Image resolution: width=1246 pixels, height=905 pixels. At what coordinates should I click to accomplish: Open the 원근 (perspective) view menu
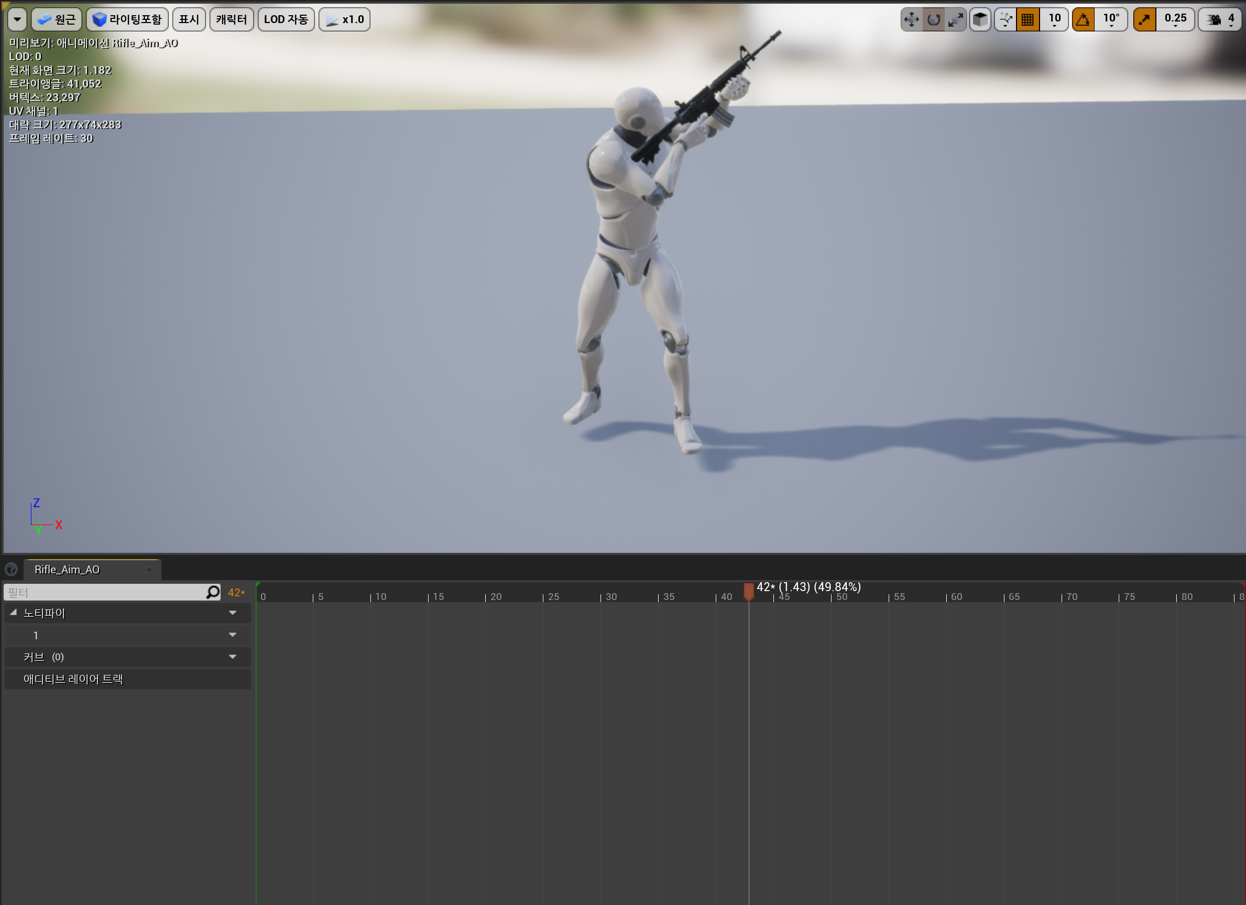click(57, 19)
